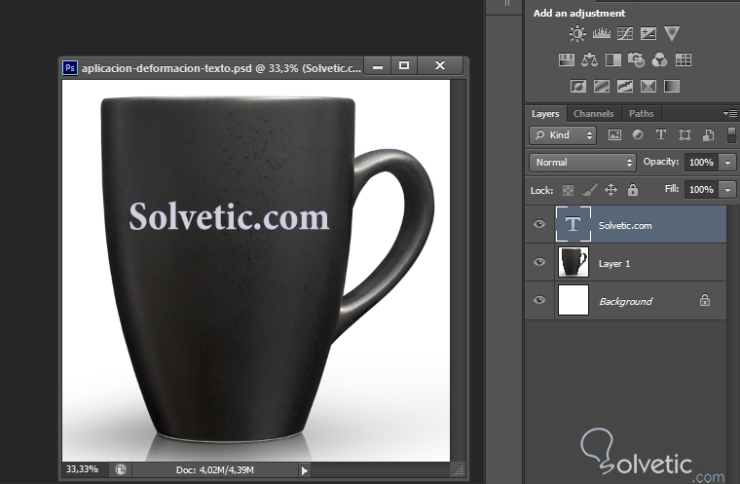Viewport: 740px width, 484px height.
Task: Add a Hue/Saturation adjustment
Action: [x=567, y=60]
